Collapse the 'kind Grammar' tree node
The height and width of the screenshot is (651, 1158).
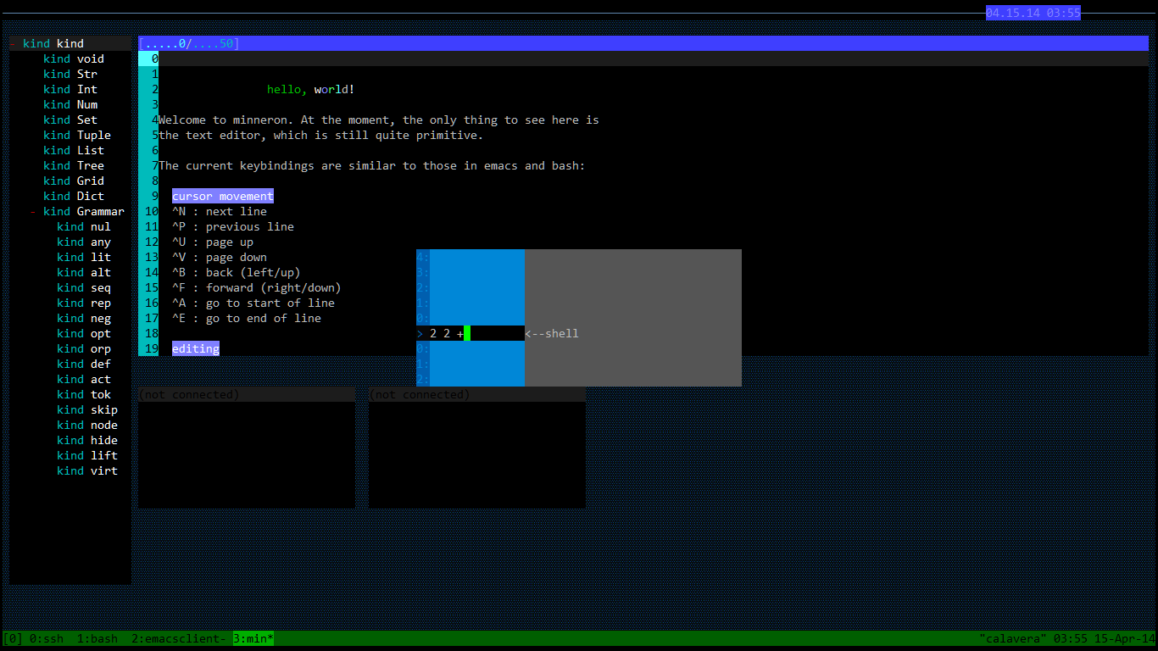33,212
